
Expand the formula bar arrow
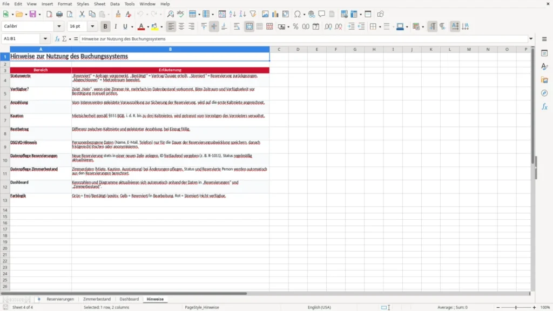(x=531, y=39)
